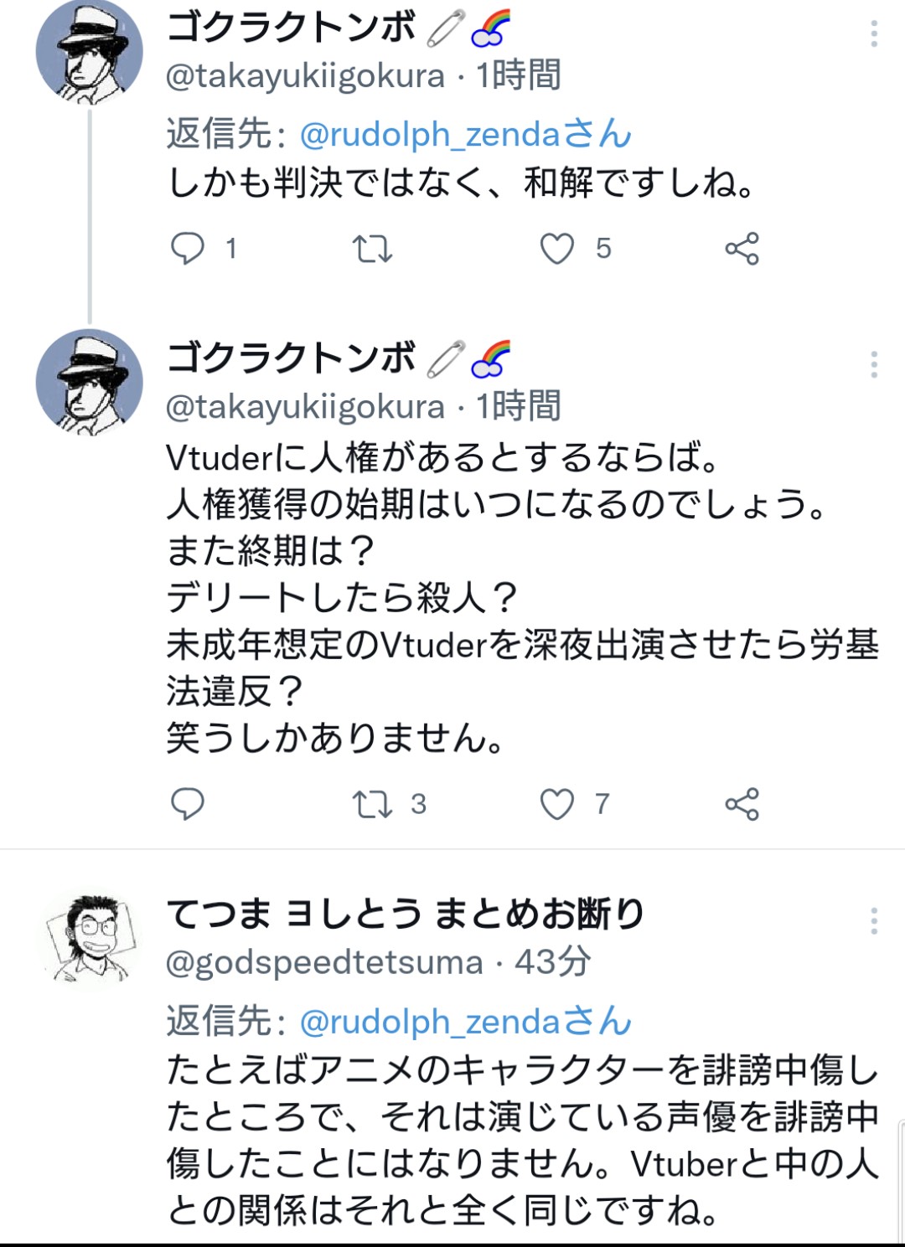Share the first ゴクラクトンボ tweet
905x1247 pixels.
click(742, 249)
